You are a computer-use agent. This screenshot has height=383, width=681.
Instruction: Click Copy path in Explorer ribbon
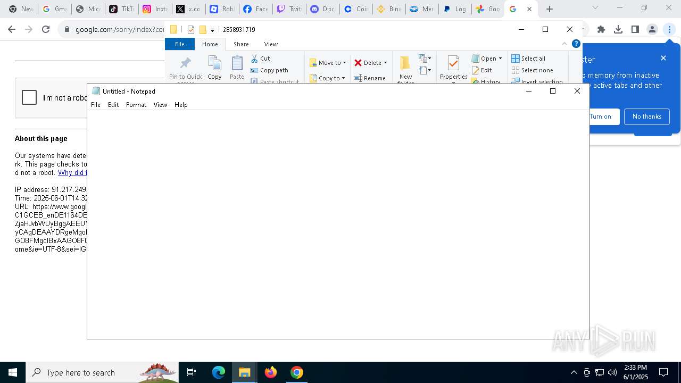[269, 70]
